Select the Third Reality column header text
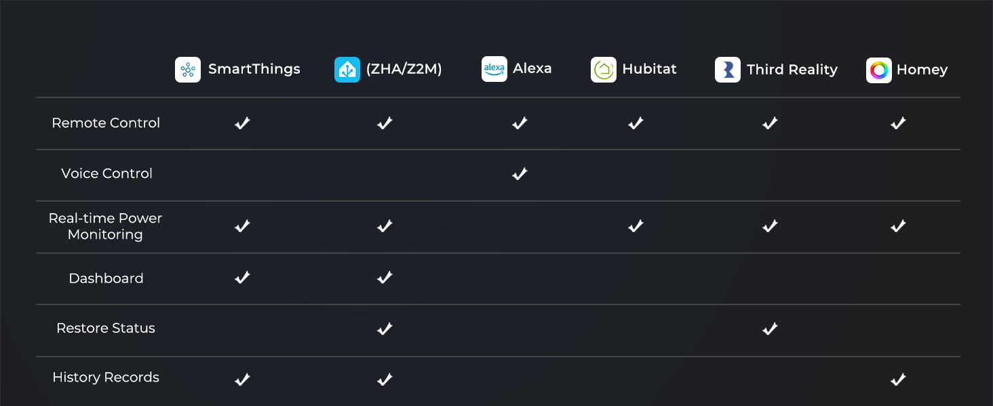Viewport: 993px width, 406px height. pos(792,70)
